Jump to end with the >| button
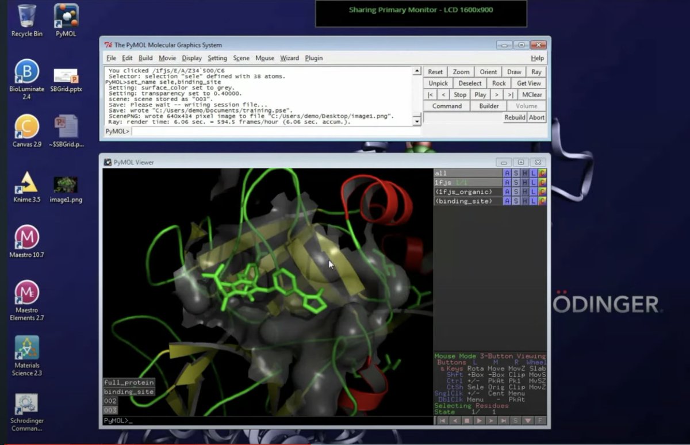690x445 pixels. (x=510, y=95)
